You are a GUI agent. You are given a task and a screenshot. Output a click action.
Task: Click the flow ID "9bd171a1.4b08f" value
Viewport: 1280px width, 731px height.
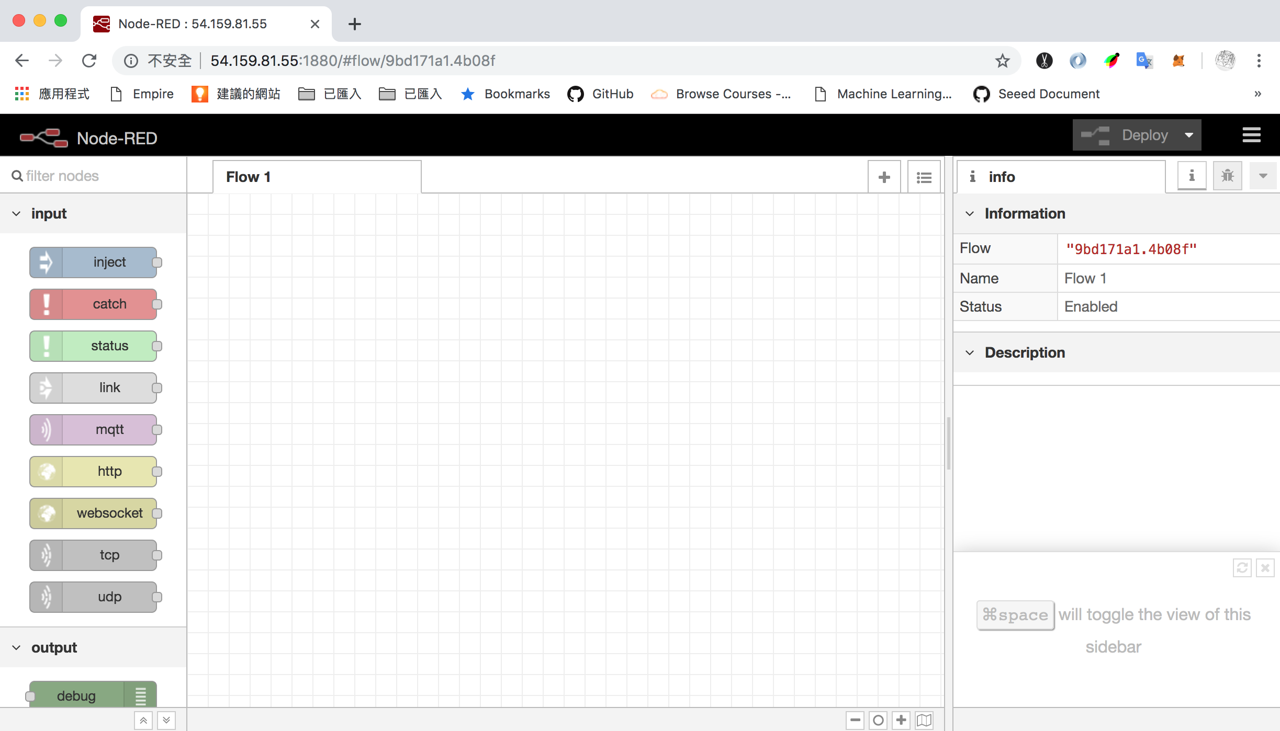click(x=1131, y=249)
